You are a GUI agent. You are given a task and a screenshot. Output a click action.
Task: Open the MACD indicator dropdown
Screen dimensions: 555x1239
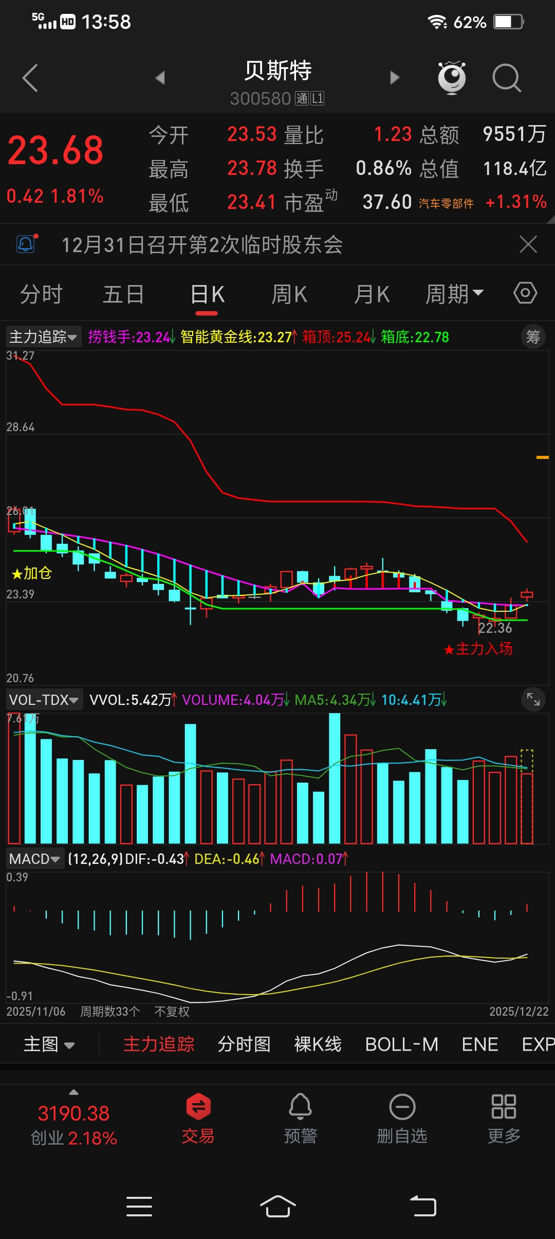coord(35,858)
